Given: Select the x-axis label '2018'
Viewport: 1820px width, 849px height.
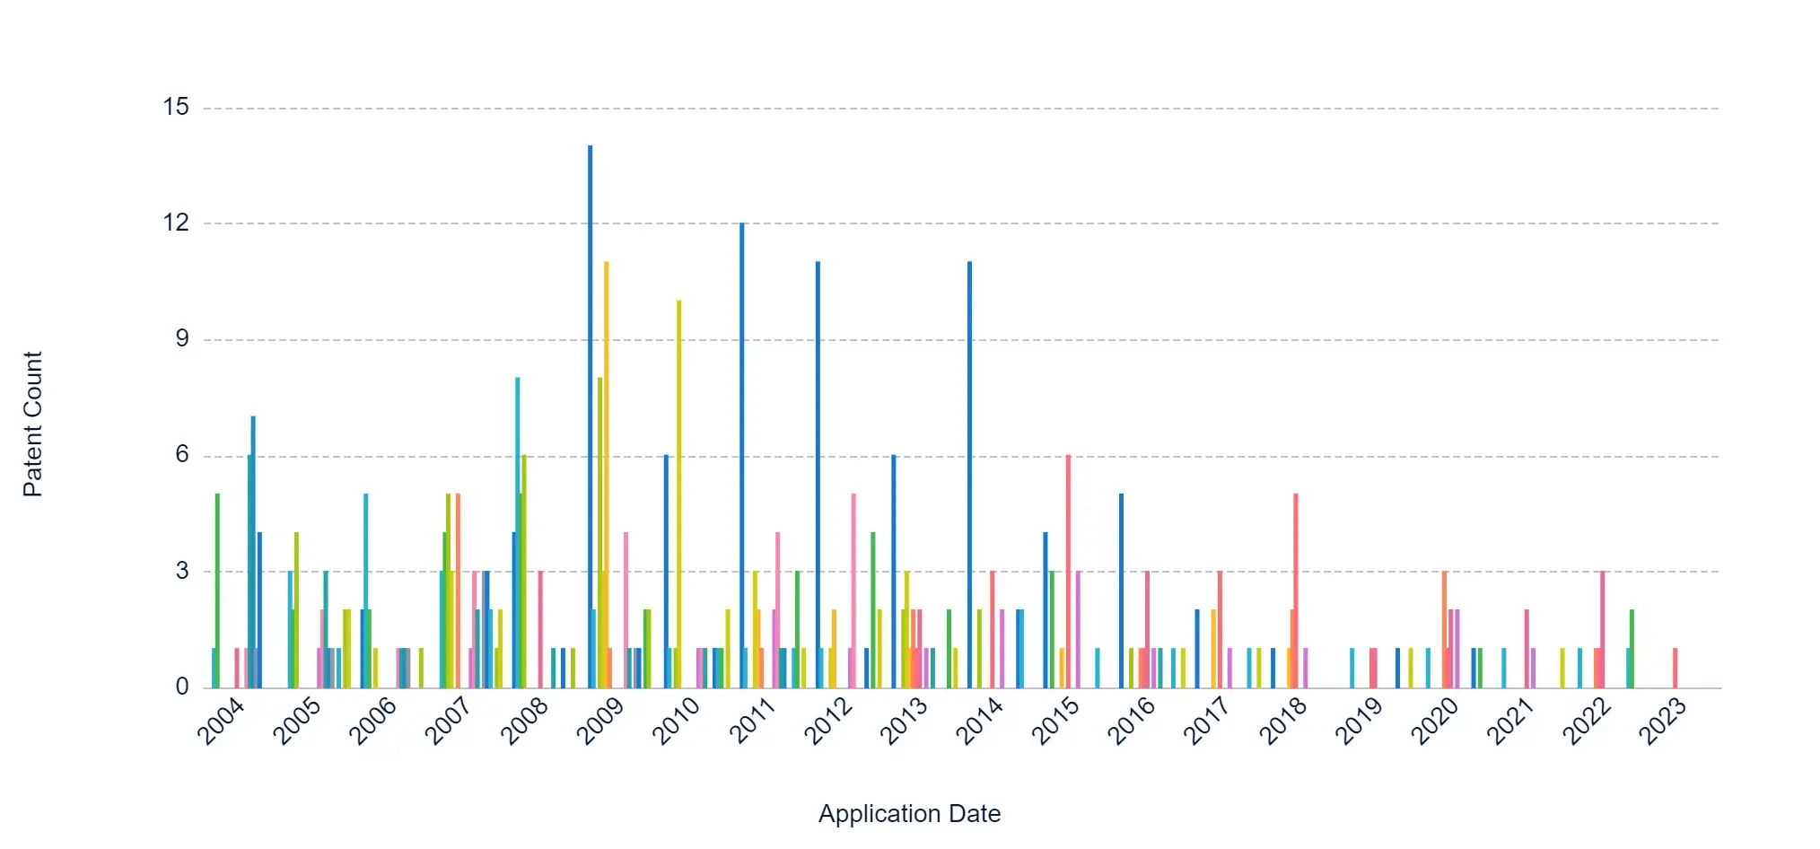Looking at the screenshot, I should click(x=1282, y=721).
